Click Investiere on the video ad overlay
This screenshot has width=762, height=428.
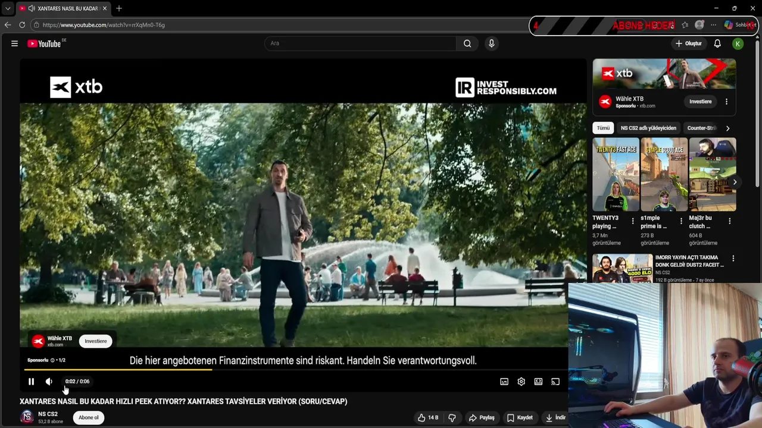95,341
